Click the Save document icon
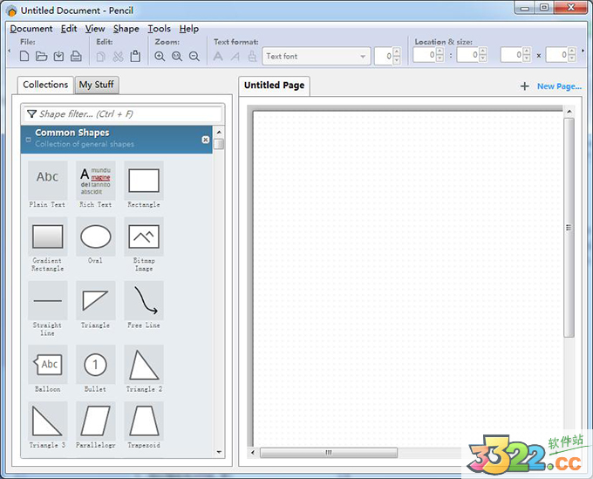 click(x=58, y=57)
